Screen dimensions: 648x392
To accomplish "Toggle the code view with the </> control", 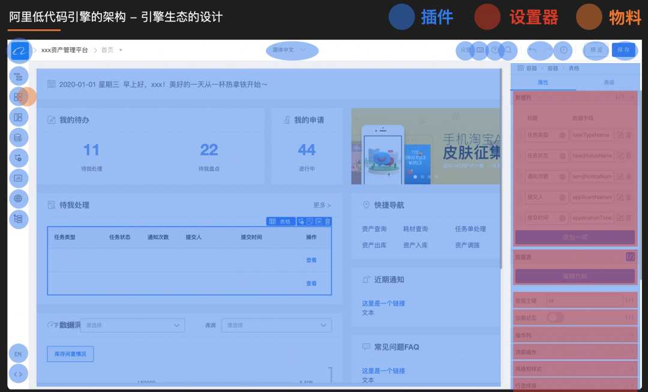I will pos(18,373).
